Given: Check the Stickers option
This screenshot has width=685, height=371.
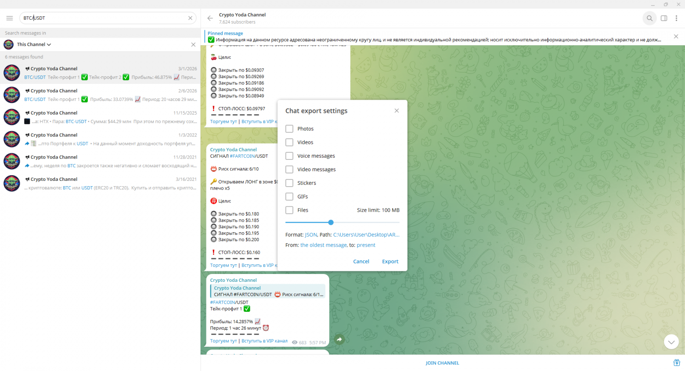Looking at the screenshot, I should click(x=289, y=183).
